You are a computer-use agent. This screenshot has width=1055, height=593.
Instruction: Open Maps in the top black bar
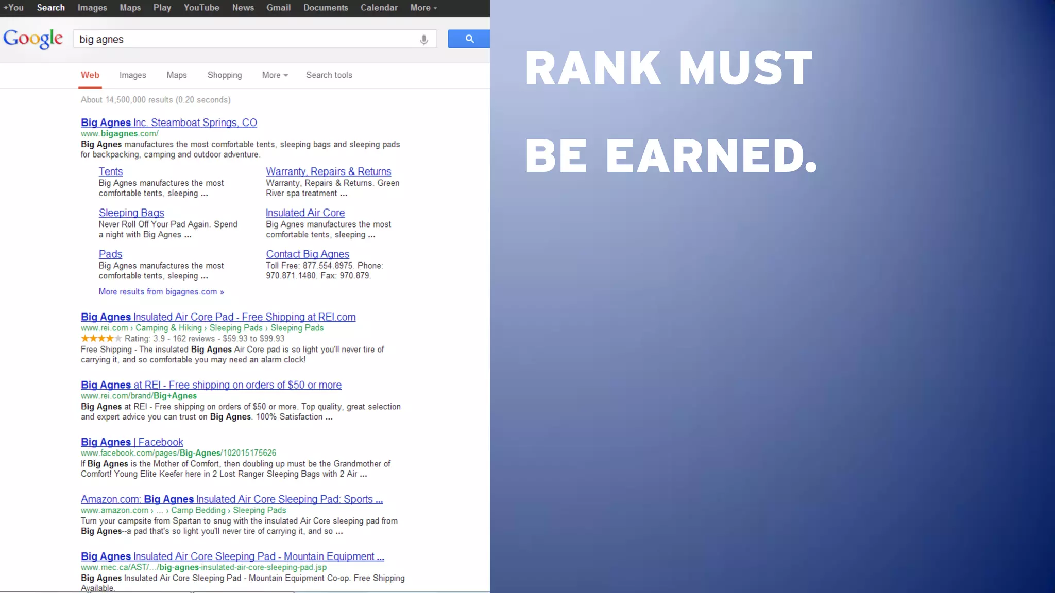point(130,8)
